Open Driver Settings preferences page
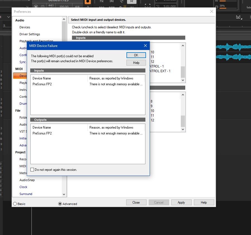251x235 pixels. pos(30,34)
